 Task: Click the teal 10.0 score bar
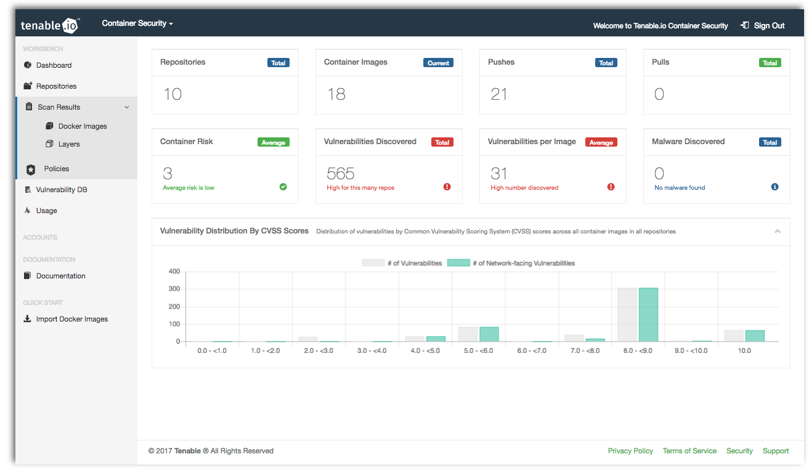pyautogui.click(x=755, y=336)
